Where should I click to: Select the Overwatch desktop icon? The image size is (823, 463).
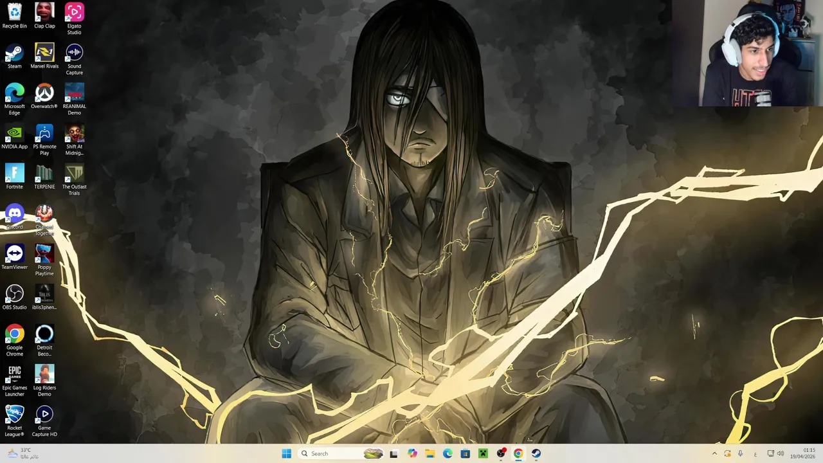click(x=44, y=96)
